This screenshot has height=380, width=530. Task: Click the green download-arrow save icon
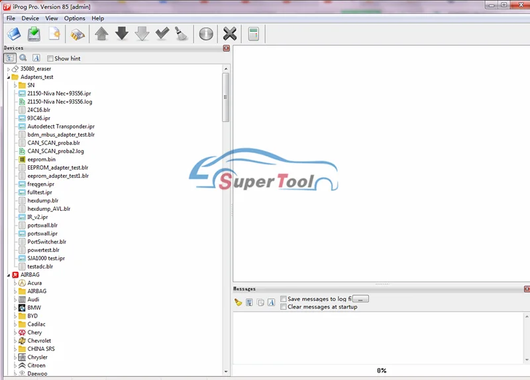34,34
